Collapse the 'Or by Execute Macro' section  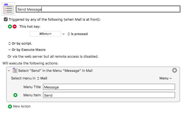pos(27,50)
